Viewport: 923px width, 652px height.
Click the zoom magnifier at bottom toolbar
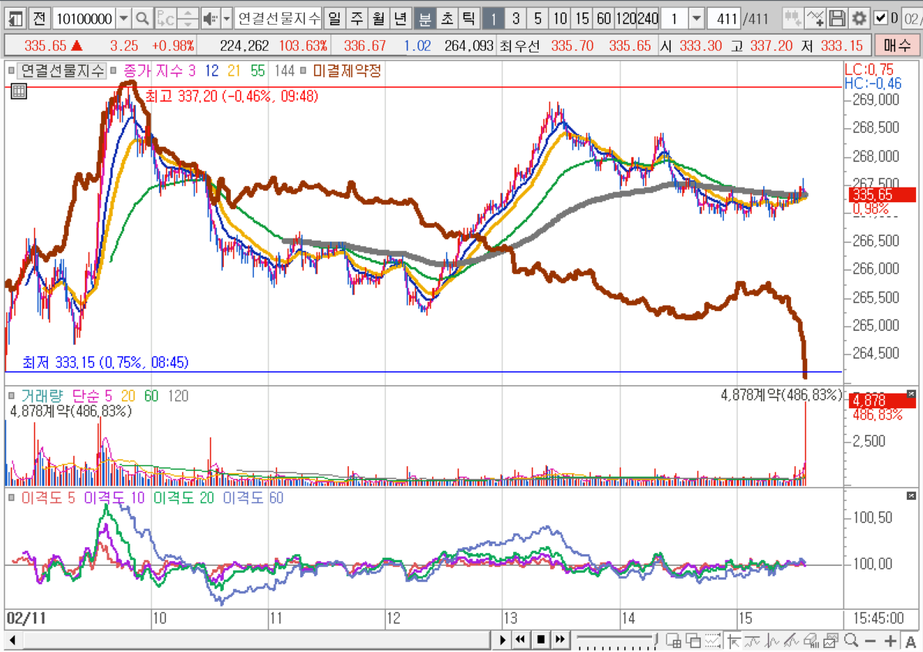coord(851,640)
